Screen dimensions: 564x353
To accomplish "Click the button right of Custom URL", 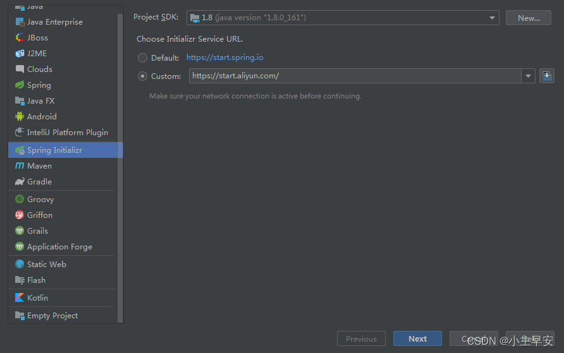I will [547, 76].
